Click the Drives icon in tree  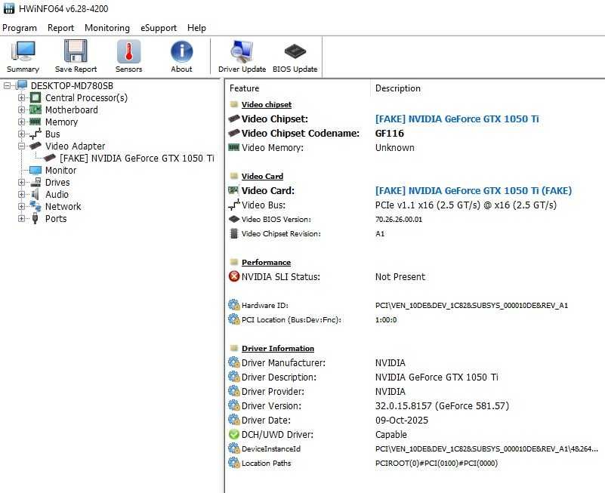click(35, 182)
